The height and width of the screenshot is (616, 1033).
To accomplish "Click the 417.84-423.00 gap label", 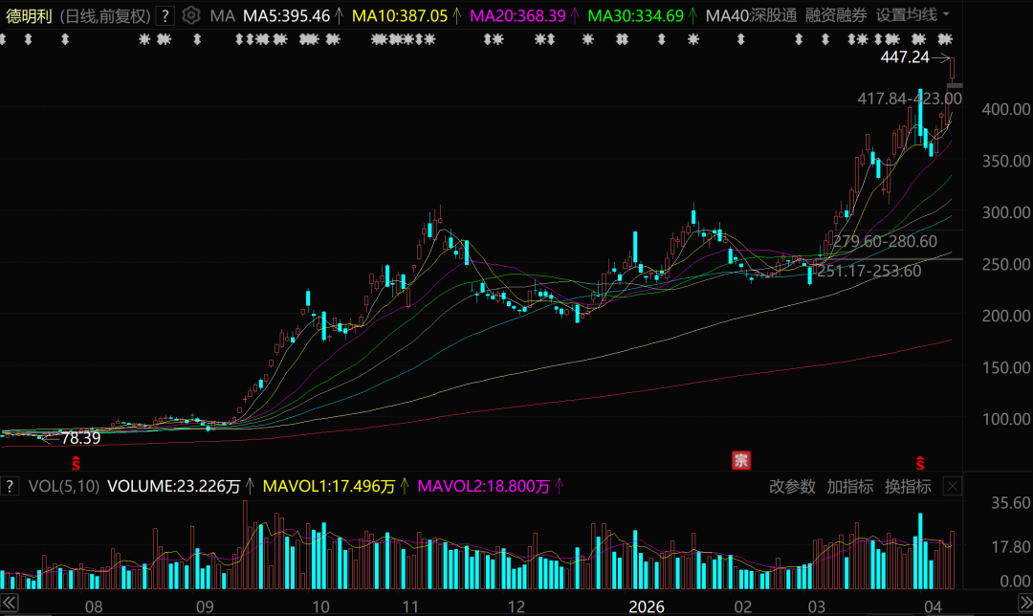I will point(910,99).
